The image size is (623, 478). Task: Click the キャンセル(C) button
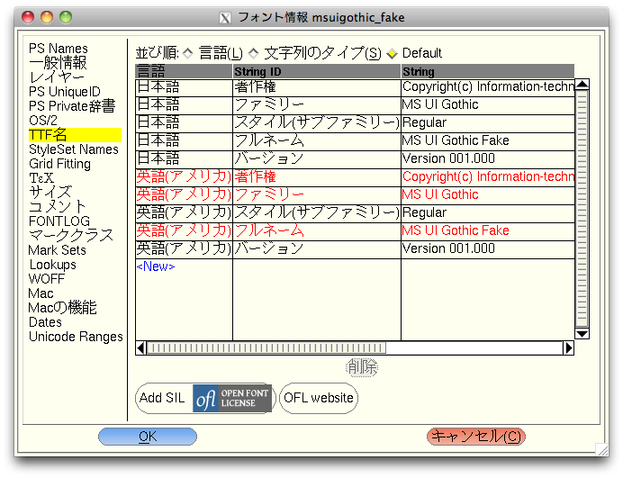tap(476, 437)
